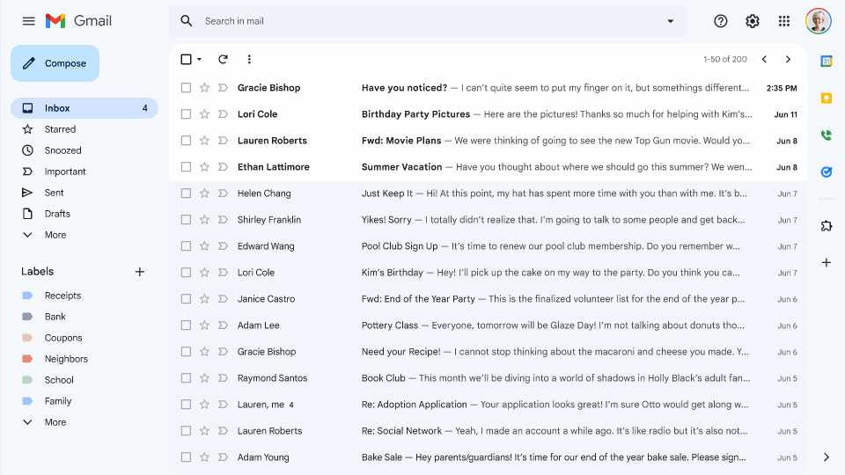
Task: Open Google Calendar side panel
Action: (x=826, y=61)
